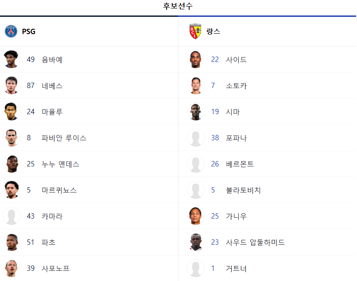Click 거트너 placeholder avatar icon
This screenshot has width=357, height=281.
pos(196,269)
